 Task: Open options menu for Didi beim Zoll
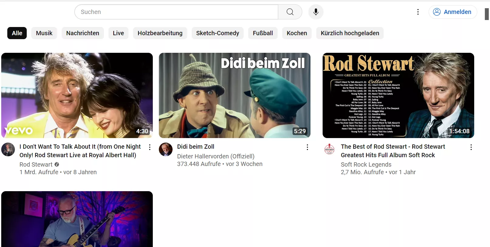307,147
